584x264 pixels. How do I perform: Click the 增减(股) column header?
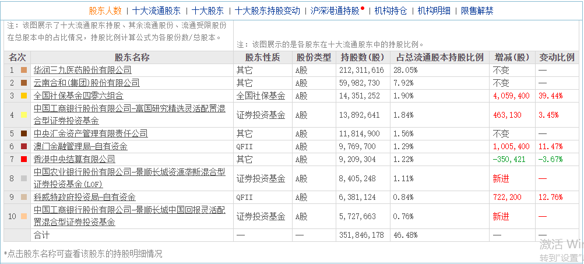(512, 57)
